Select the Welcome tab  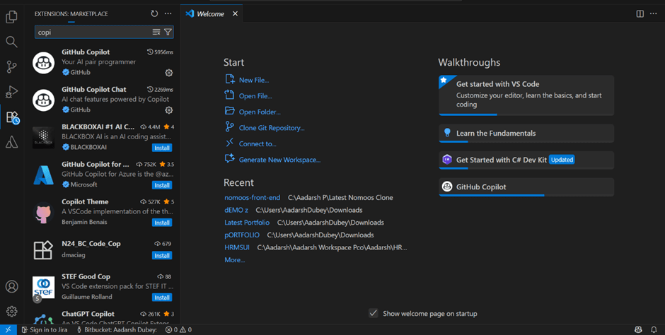[x=209, y=13]
